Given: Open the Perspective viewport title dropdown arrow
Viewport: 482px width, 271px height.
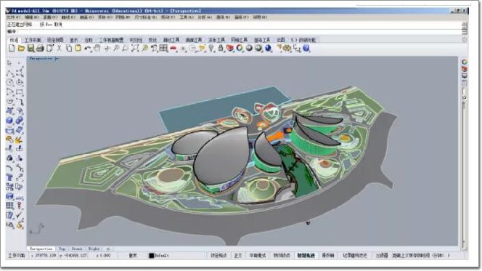Looking at the screenshot, I should pyautogui.click(x=57, y=58).
